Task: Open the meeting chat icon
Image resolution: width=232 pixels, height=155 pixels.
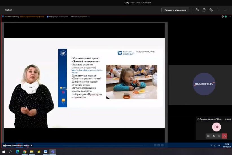Action: point(204,10)
